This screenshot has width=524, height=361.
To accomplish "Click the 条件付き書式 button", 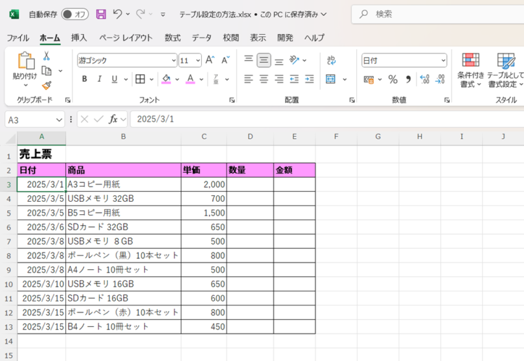I will click(470, 71).
